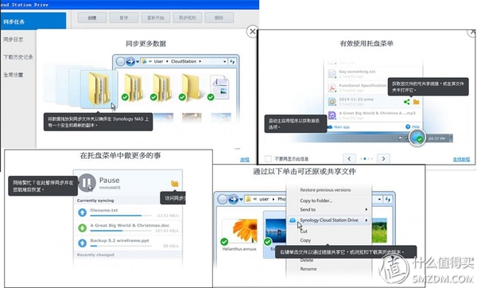Click the 删除 toolbar button
Screen dimensions: 477x288
coord(219,18)
